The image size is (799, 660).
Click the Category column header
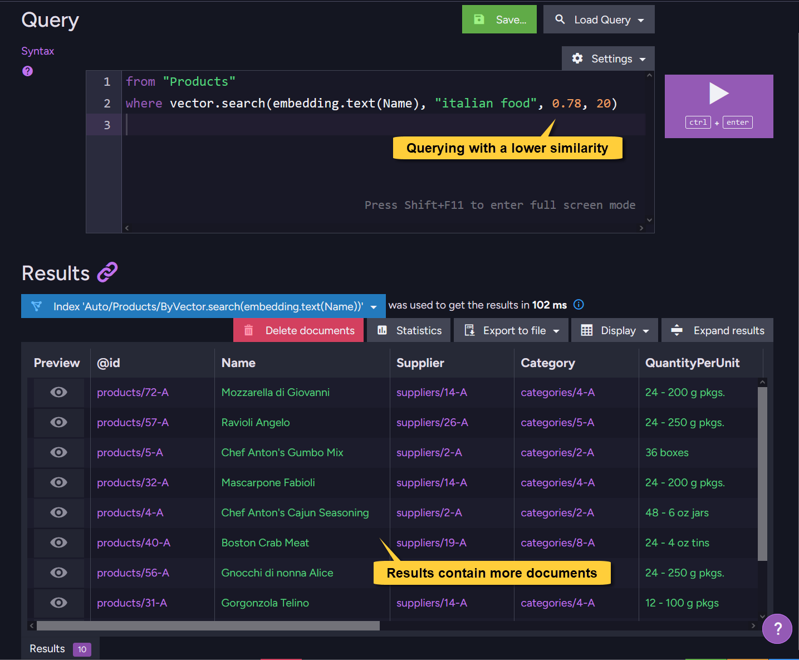pos(548,363)
